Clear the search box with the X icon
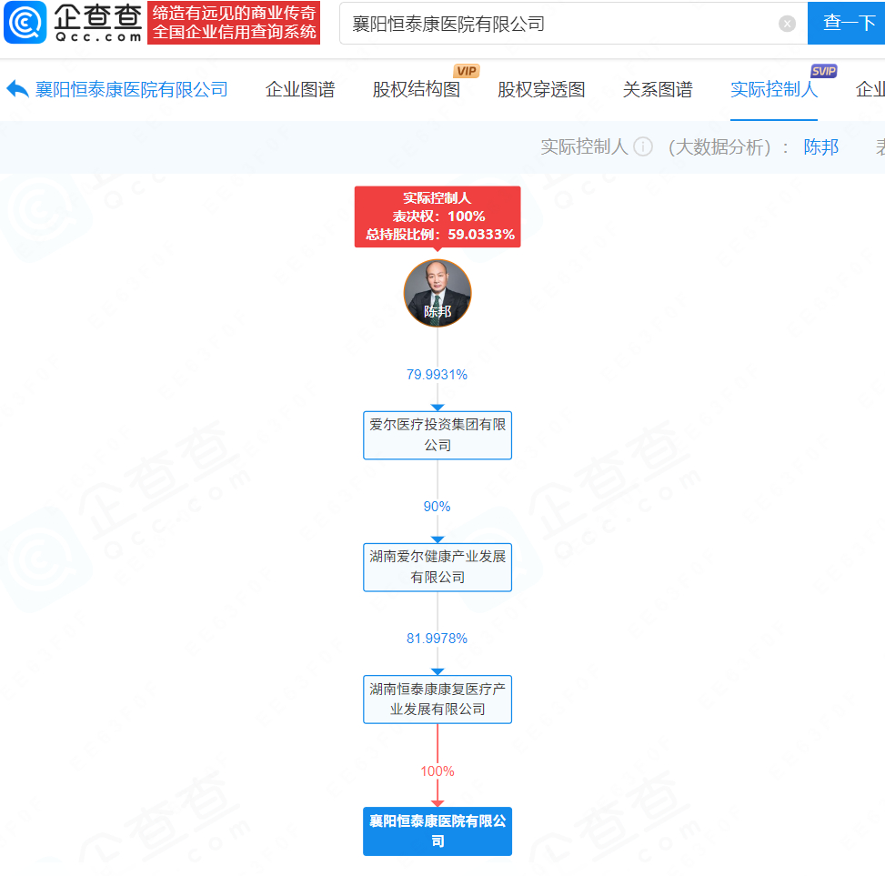The width and height of the screenshot is (885, 876). 787,23
